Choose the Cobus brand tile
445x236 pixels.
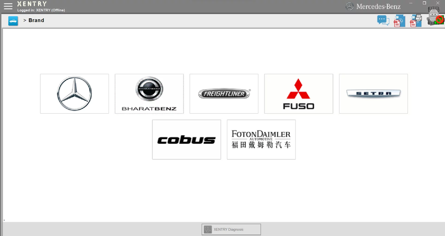tap(187, 139)
